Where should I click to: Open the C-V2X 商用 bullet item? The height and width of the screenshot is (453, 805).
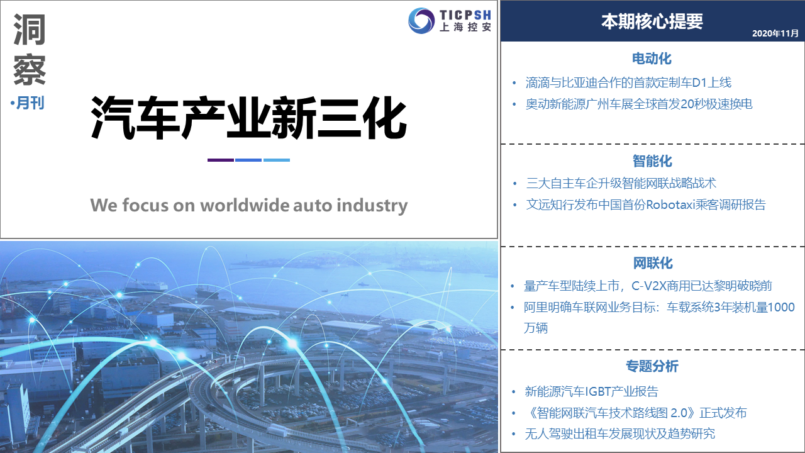tap(648, 286)
